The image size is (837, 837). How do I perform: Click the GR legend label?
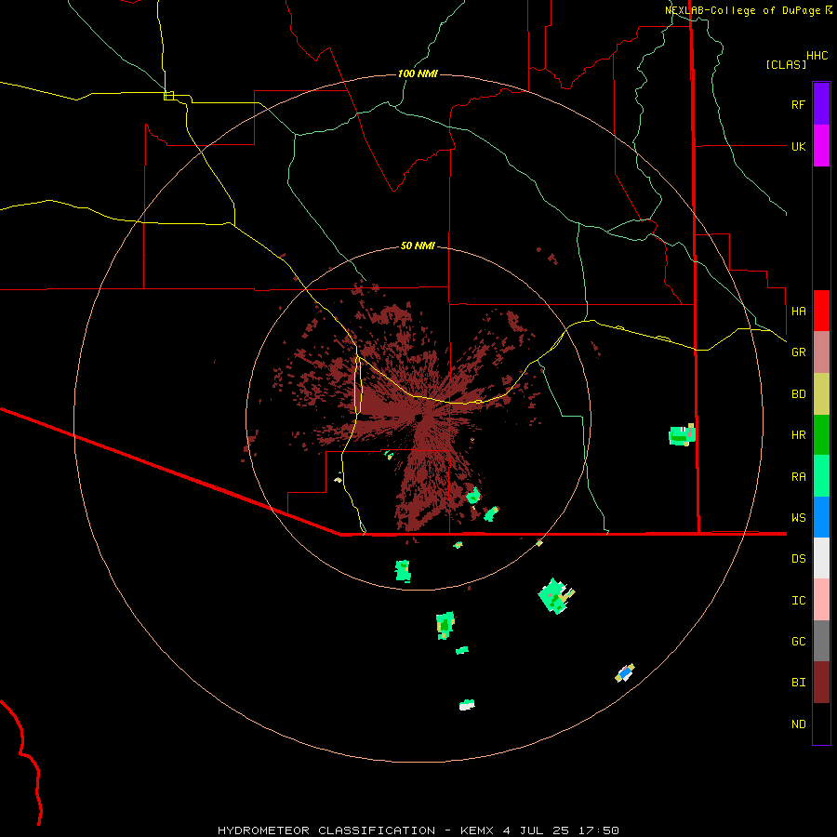[x=798, y=352]
